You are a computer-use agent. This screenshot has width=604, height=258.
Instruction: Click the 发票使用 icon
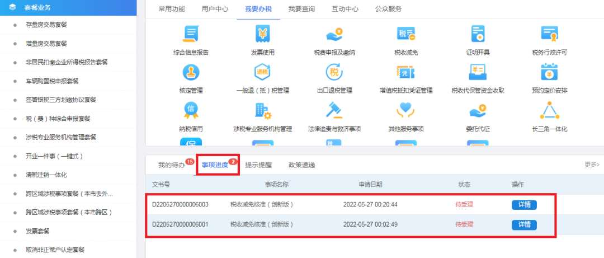pos(262,35)
